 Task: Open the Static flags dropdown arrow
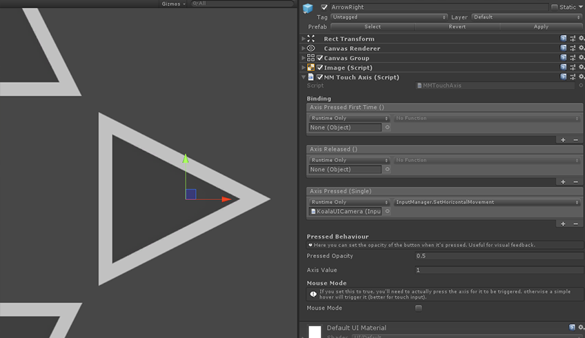click(x=581, y=7)
